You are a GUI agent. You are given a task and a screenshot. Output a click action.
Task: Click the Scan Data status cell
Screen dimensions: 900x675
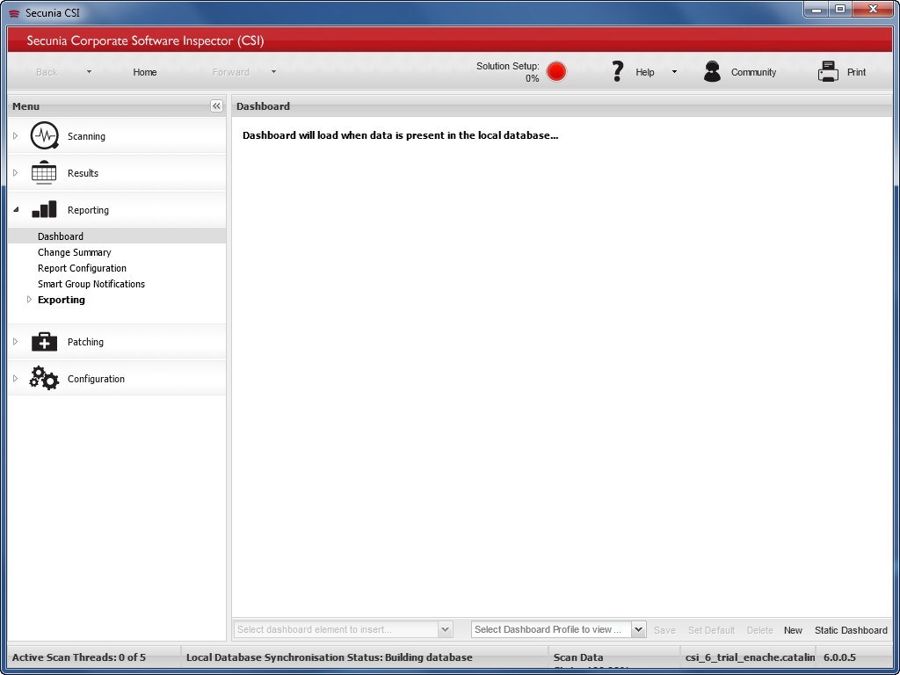[613, 657]
